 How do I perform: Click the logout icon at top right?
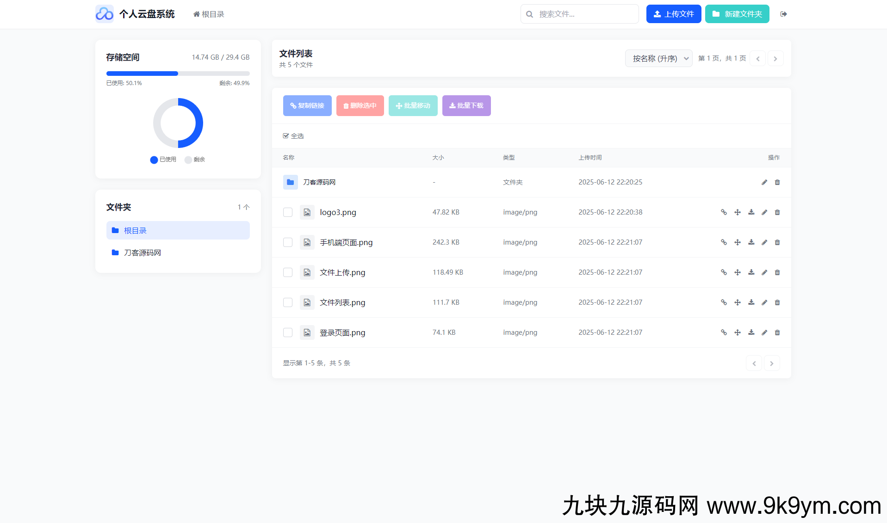[x=784, y=14]
